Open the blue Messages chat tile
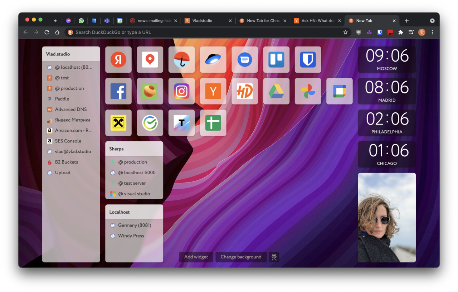The height and width of the screenshot is (292, 458). 245,60
